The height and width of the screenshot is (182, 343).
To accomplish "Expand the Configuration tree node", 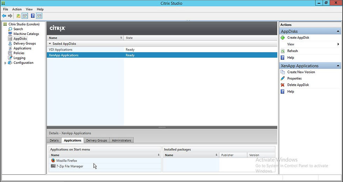I will (6, 63).
